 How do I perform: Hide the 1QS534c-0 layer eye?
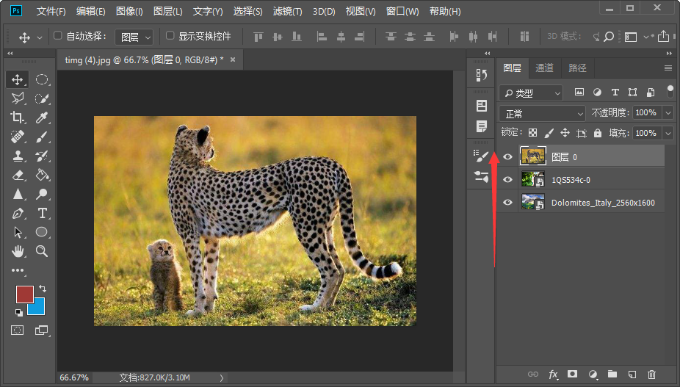(x=507, y=180)
